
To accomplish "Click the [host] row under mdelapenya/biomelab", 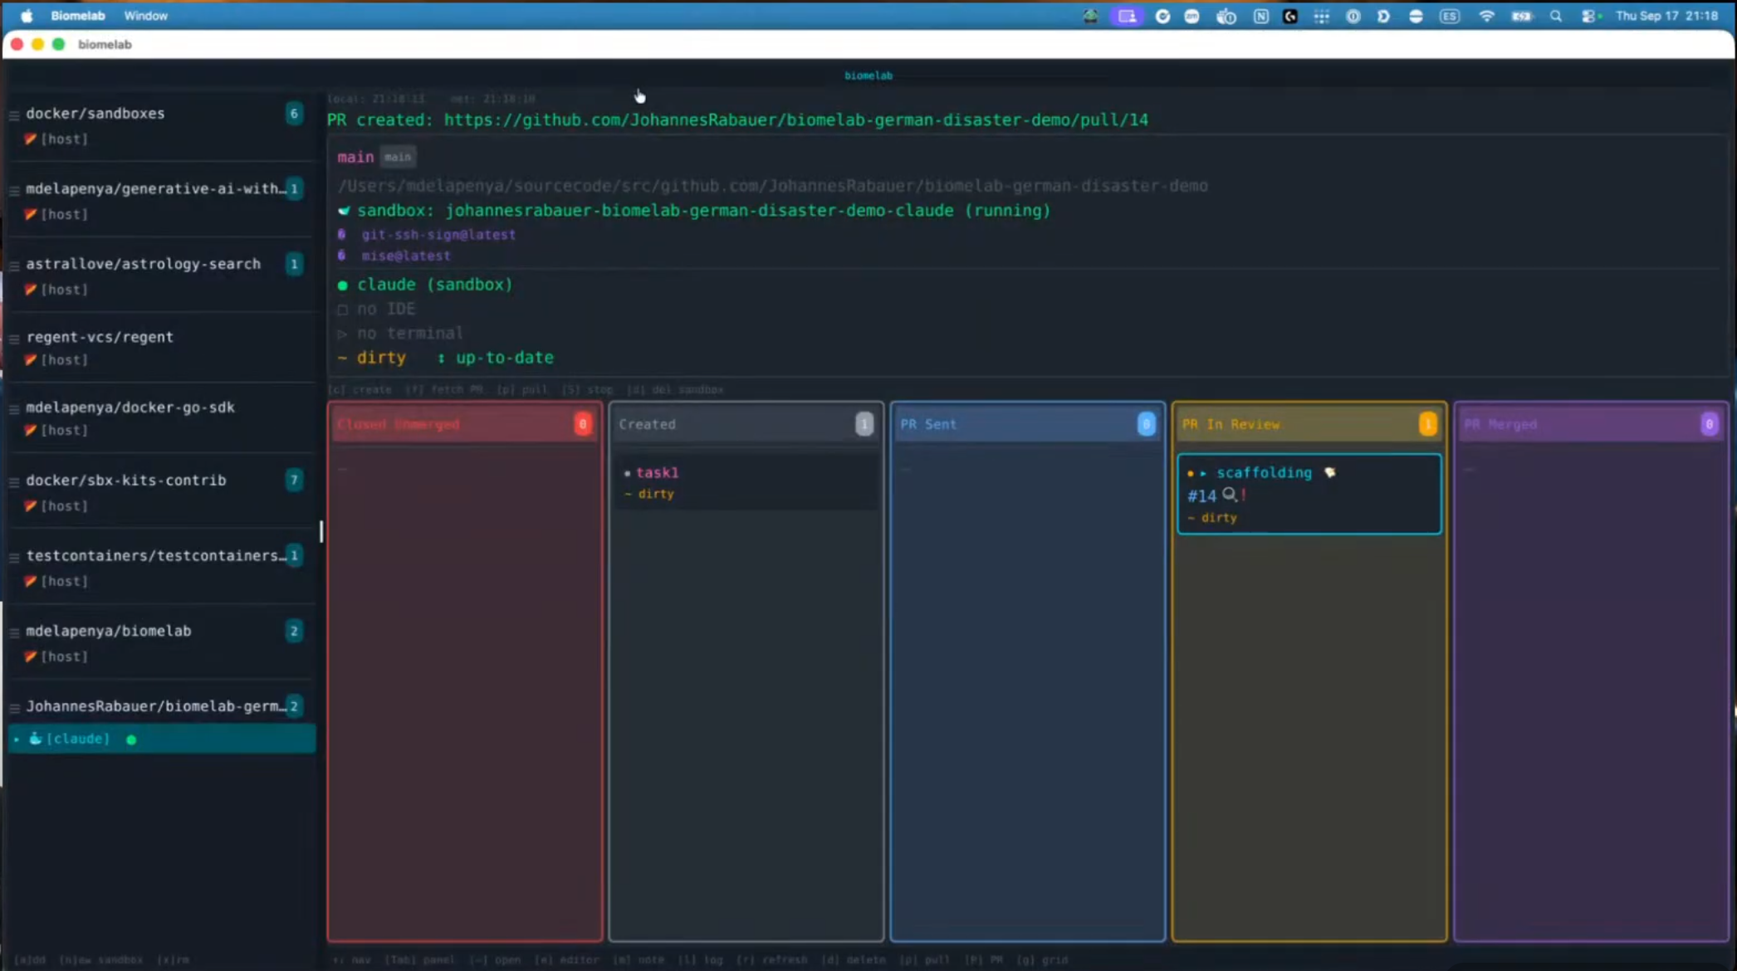I will [x=65, y=656].
